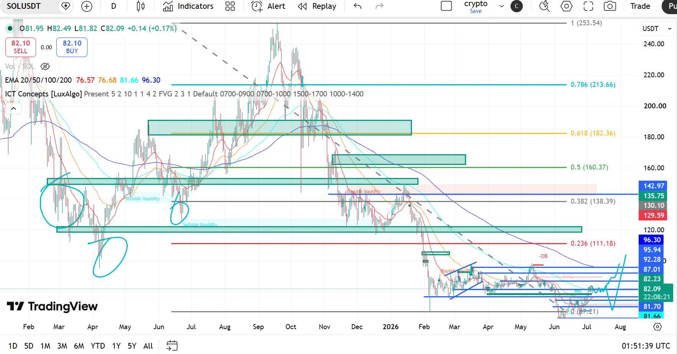
Task: Select the EMA 20/50/100/200 indicator legend
Action: click(38, 80)
